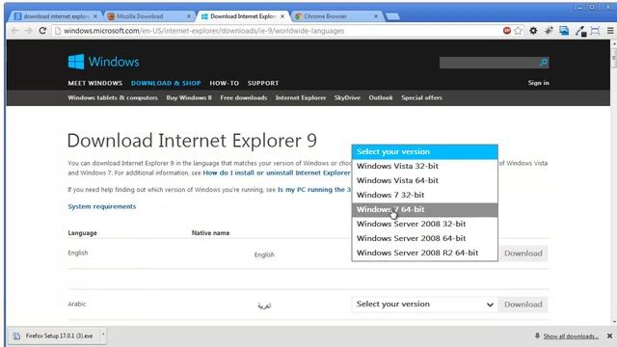The width and height of the screenshot is (617, 347).
Task: Select Windows Server 2008 64-bit option
Action: pos(424,238)
